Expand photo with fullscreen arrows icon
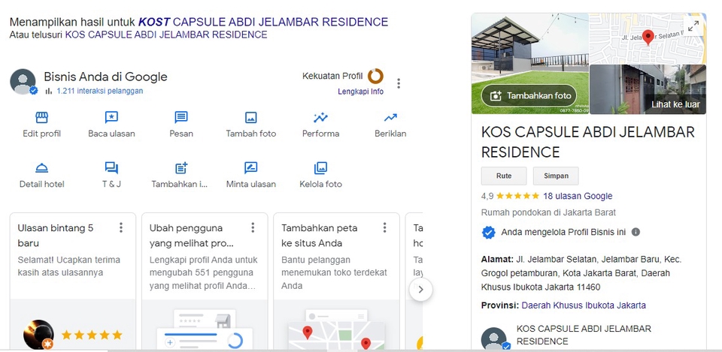This screenshot has height=352, width=722. tap(693, 26)
